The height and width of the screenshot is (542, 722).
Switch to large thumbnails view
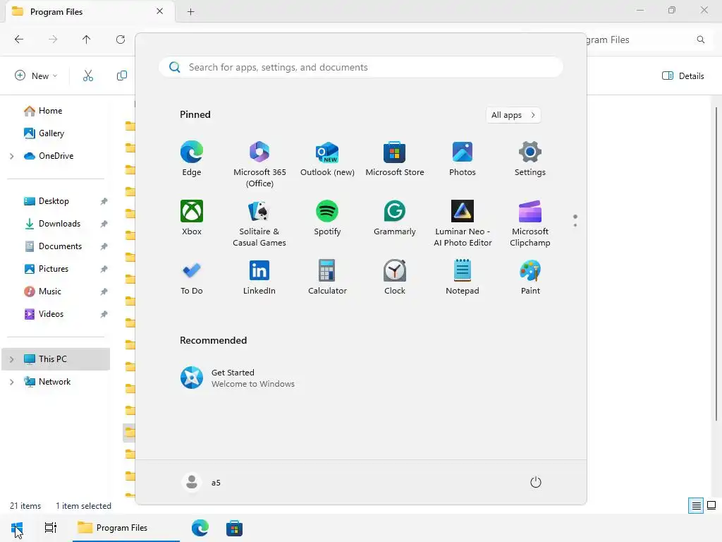click(711, 505)
